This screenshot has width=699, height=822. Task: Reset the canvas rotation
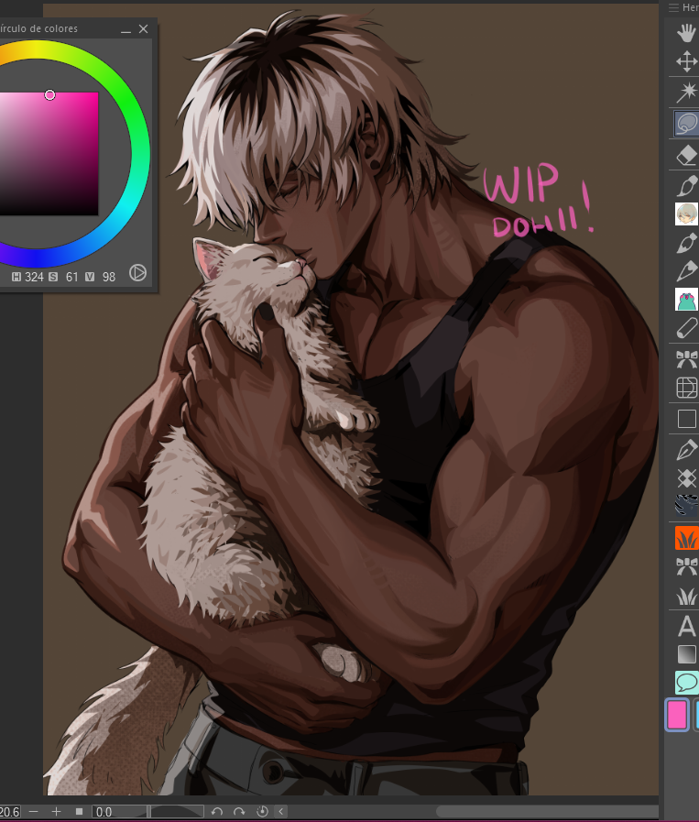click(263, 812)
